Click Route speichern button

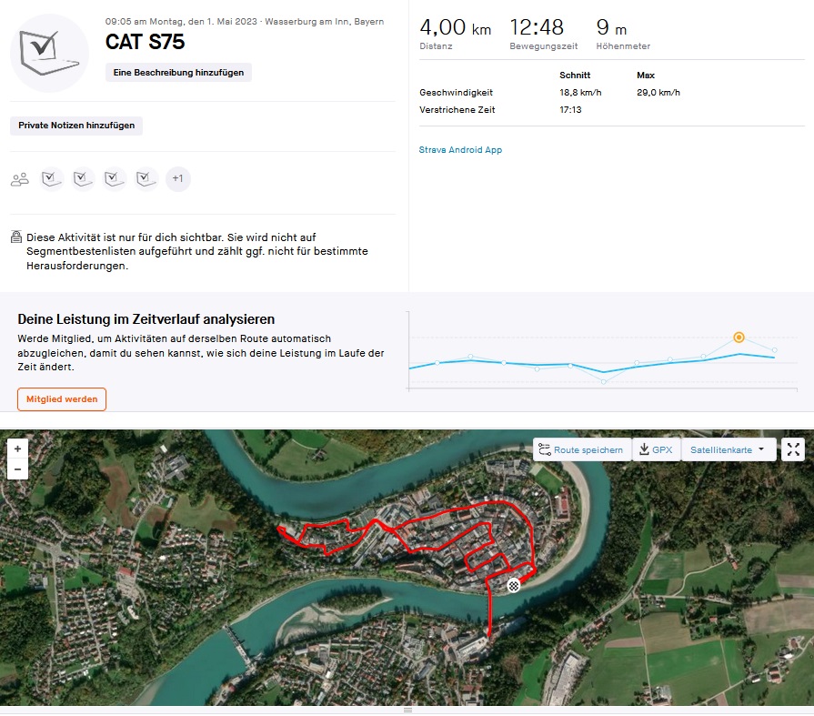click(x=580, y=449)
